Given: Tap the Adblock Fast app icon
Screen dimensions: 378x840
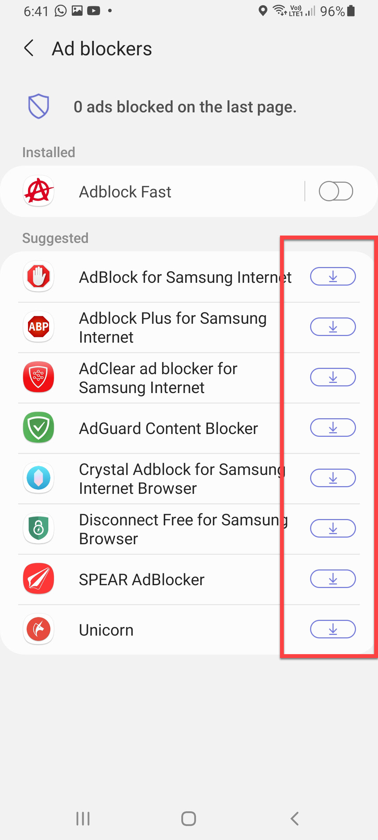Looking at the screenshot, I should (x=38, y=191).
